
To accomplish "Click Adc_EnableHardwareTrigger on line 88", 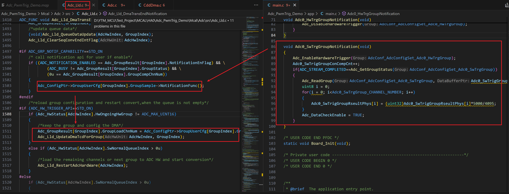I will pyautogui.click(x=322, y=58).
